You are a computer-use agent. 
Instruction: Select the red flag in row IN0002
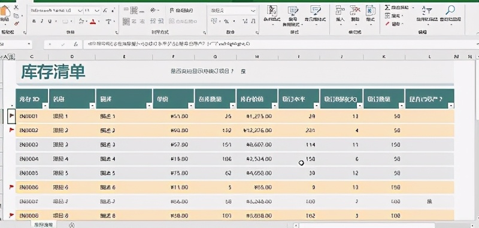11,130
